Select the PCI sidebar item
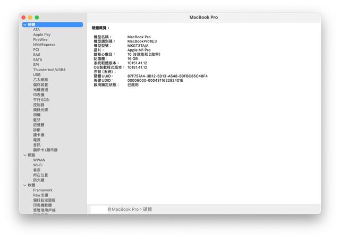The height and width of the screenshot is (239, 340). [36, 50]
